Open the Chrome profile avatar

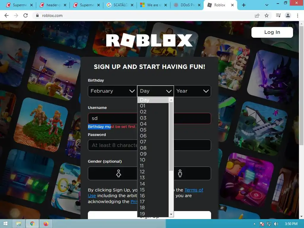tap(288, 15)
